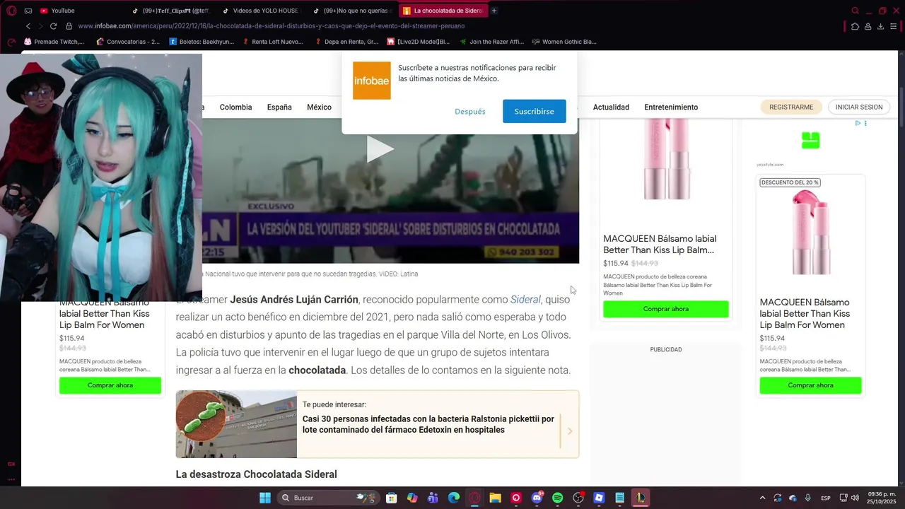
Task: Open Microsoft Teams from the taskbar
Action: pyautogui.click(x=433, y=498)
